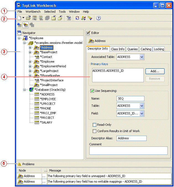The height and width of the screenshot is (187, 174).
Task: Click the Remove primary key button
Action: (155, 79)
